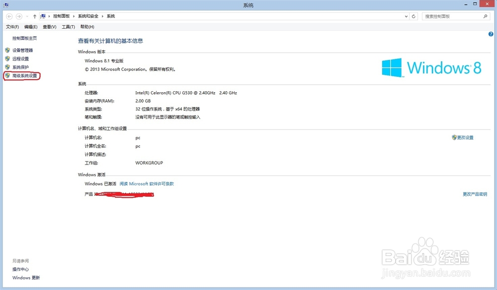Select the 2.00 GB RAM value
This screenshot has height=290, width=497.
[x=143, y=101]
